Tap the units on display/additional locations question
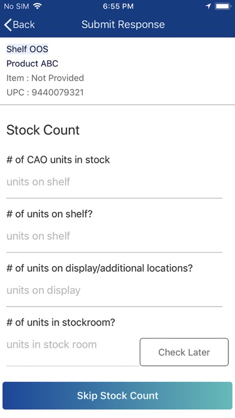 [x=100, y=268]
